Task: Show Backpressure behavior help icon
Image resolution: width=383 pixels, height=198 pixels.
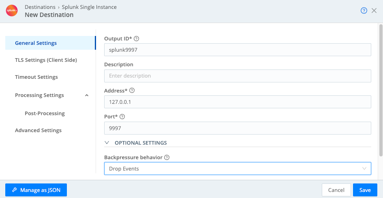Action: pyautogui.click(x=167, y=157)
